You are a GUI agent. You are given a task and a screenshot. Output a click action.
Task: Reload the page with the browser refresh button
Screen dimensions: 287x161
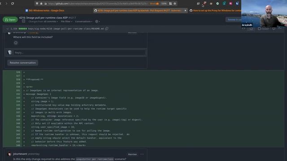13,4
